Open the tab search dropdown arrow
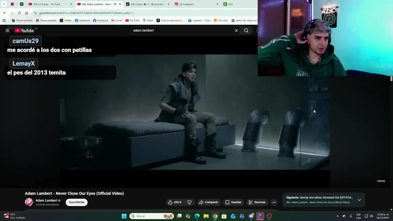Screen dimensions: 393x221 pyautogui.click(x=4, y=4)
